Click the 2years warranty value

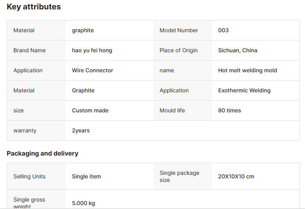(81, 130)
